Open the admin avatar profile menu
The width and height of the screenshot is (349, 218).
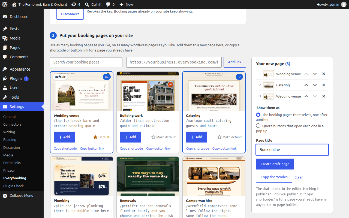click(x=344, y=4)
